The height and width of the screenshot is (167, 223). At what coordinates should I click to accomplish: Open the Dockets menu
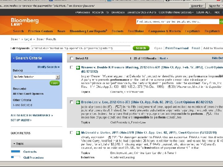117,31
